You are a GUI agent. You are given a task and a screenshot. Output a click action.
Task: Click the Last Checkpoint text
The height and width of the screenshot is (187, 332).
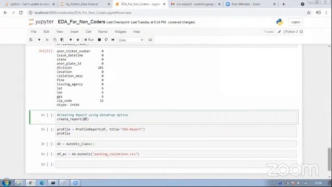136,22
